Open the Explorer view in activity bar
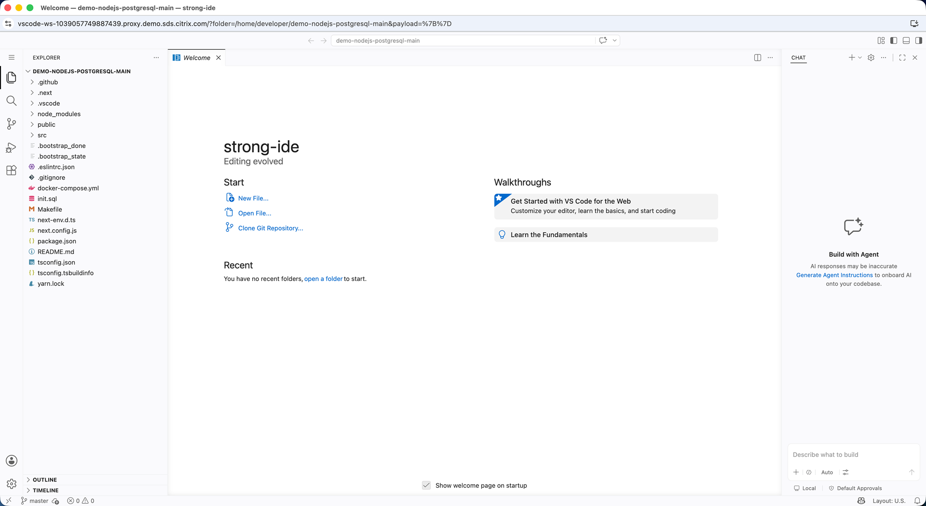This screenshot has height=506, width=926. [x=12, y=77]
